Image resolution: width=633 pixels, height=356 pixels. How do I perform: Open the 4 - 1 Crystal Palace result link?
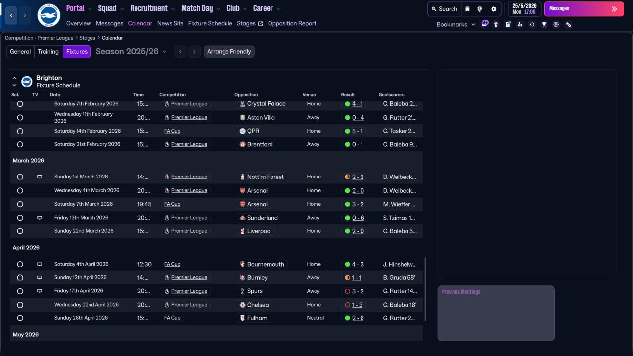coord(357,104)
